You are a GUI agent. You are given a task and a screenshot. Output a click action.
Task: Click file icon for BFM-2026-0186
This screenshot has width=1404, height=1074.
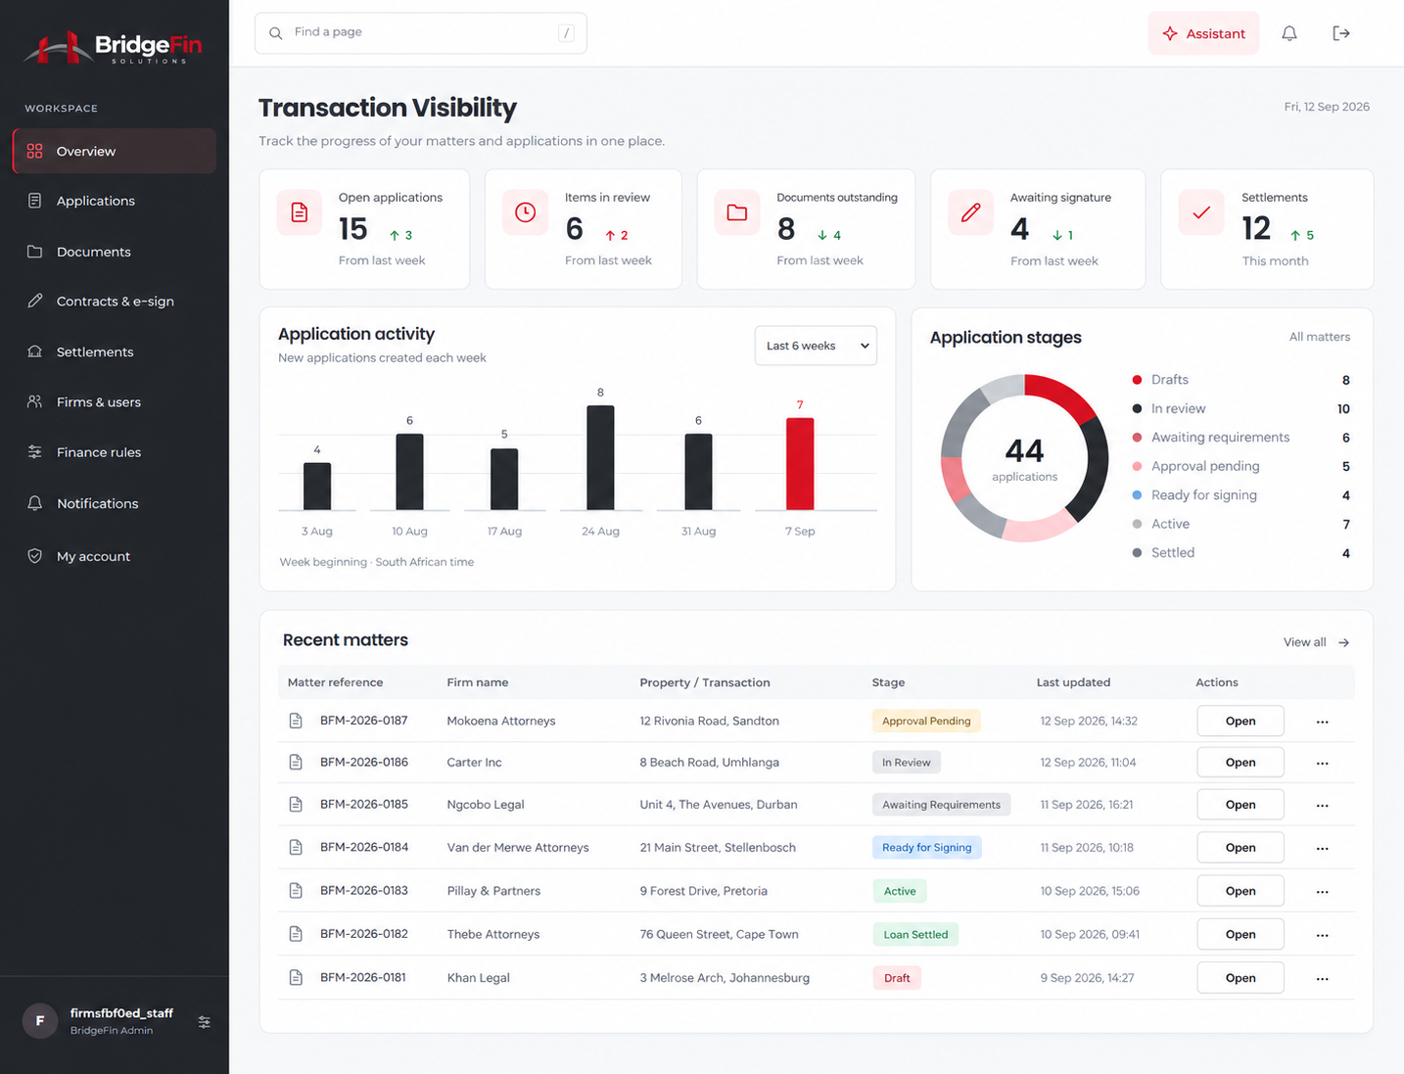point(296,763)
